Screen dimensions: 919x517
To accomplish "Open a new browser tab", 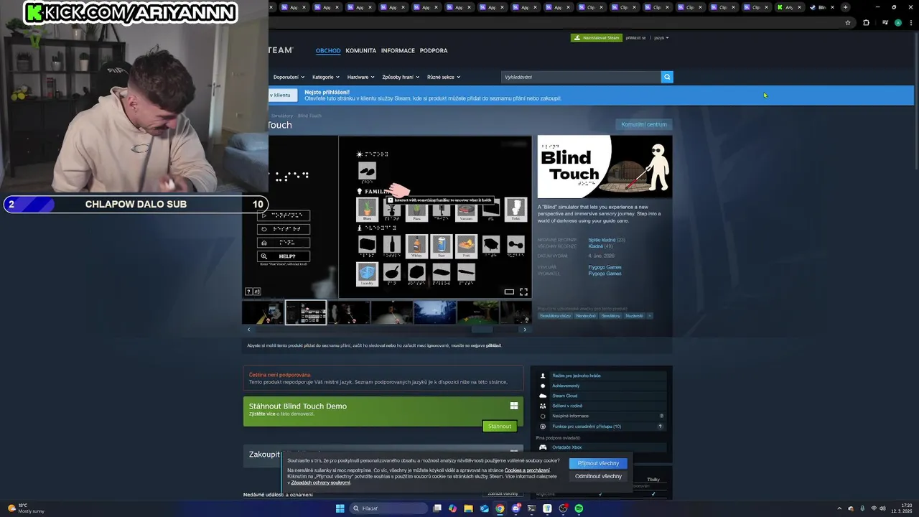I will [845, 7].
